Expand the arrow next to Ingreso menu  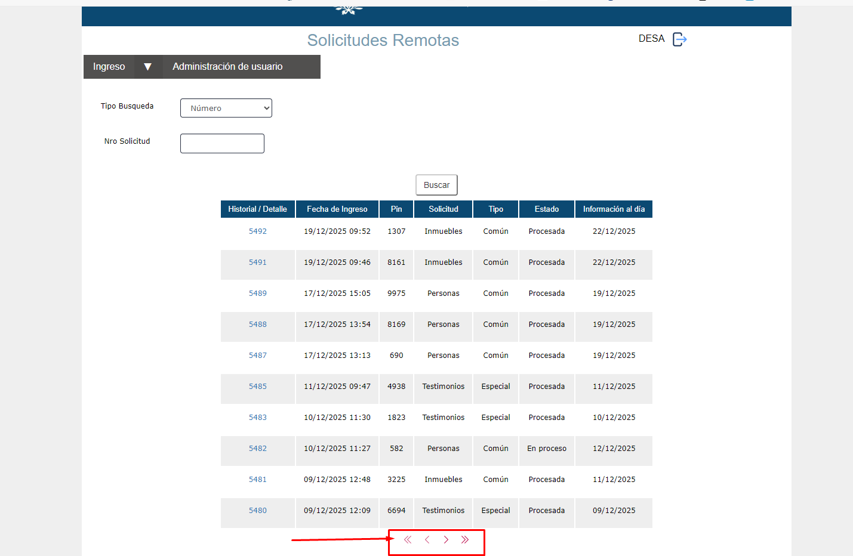(x=148, y=67)
